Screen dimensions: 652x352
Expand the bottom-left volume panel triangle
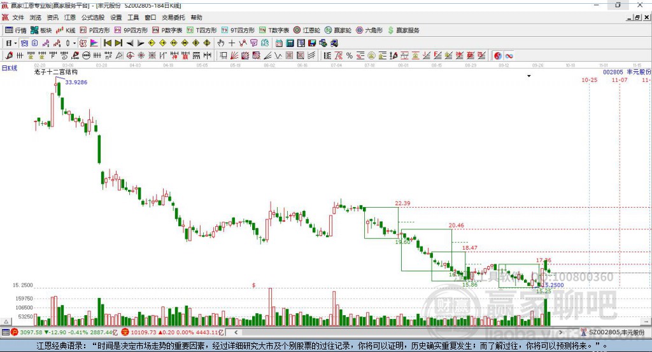click(x=6, y=322)
